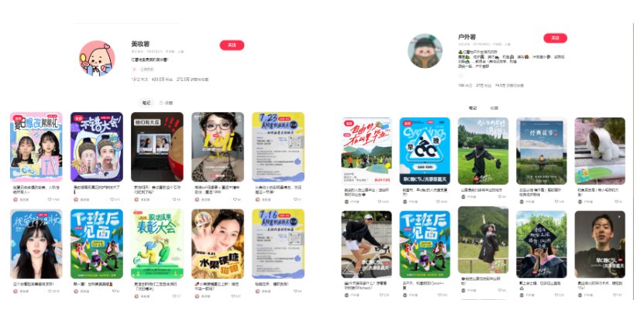Open the cyclist riding bike post
Screen dimensions: 640x313
pos(366,244)
